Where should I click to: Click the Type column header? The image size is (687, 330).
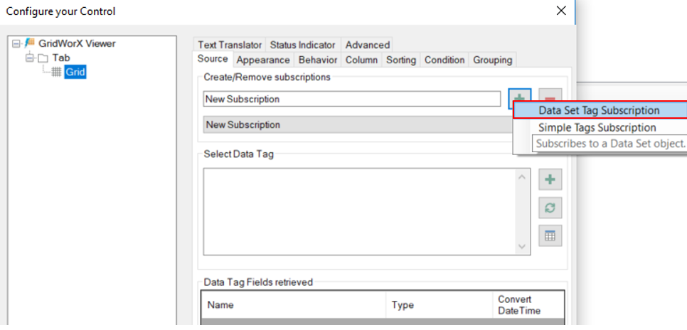[x=440, y=305]
